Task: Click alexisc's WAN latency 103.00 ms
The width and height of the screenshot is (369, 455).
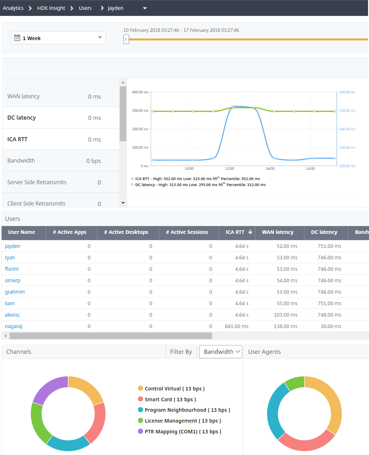Action: (x=286, y=315)
